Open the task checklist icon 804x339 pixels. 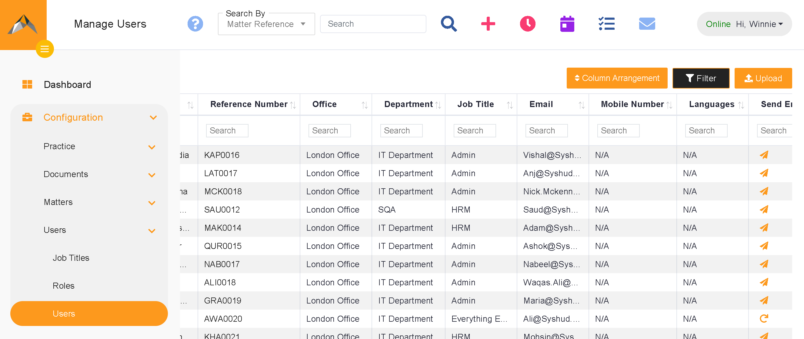point(607,24)
